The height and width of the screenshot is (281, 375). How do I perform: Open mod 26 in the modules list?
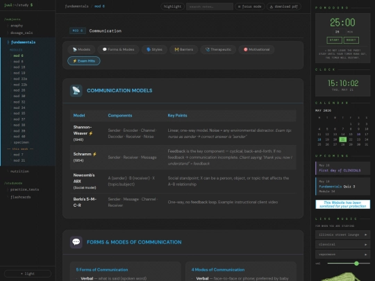point(19,90)
